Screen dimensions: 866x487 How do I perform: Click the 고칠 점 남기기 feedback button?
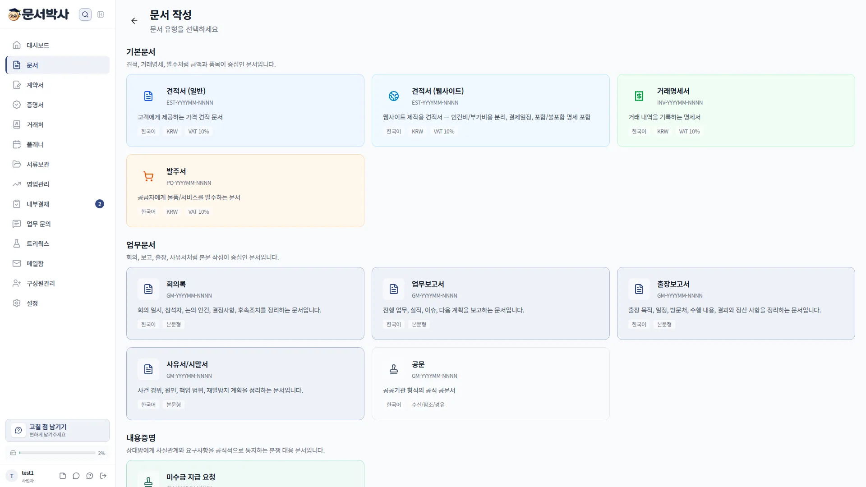click(x=57, y=430)
